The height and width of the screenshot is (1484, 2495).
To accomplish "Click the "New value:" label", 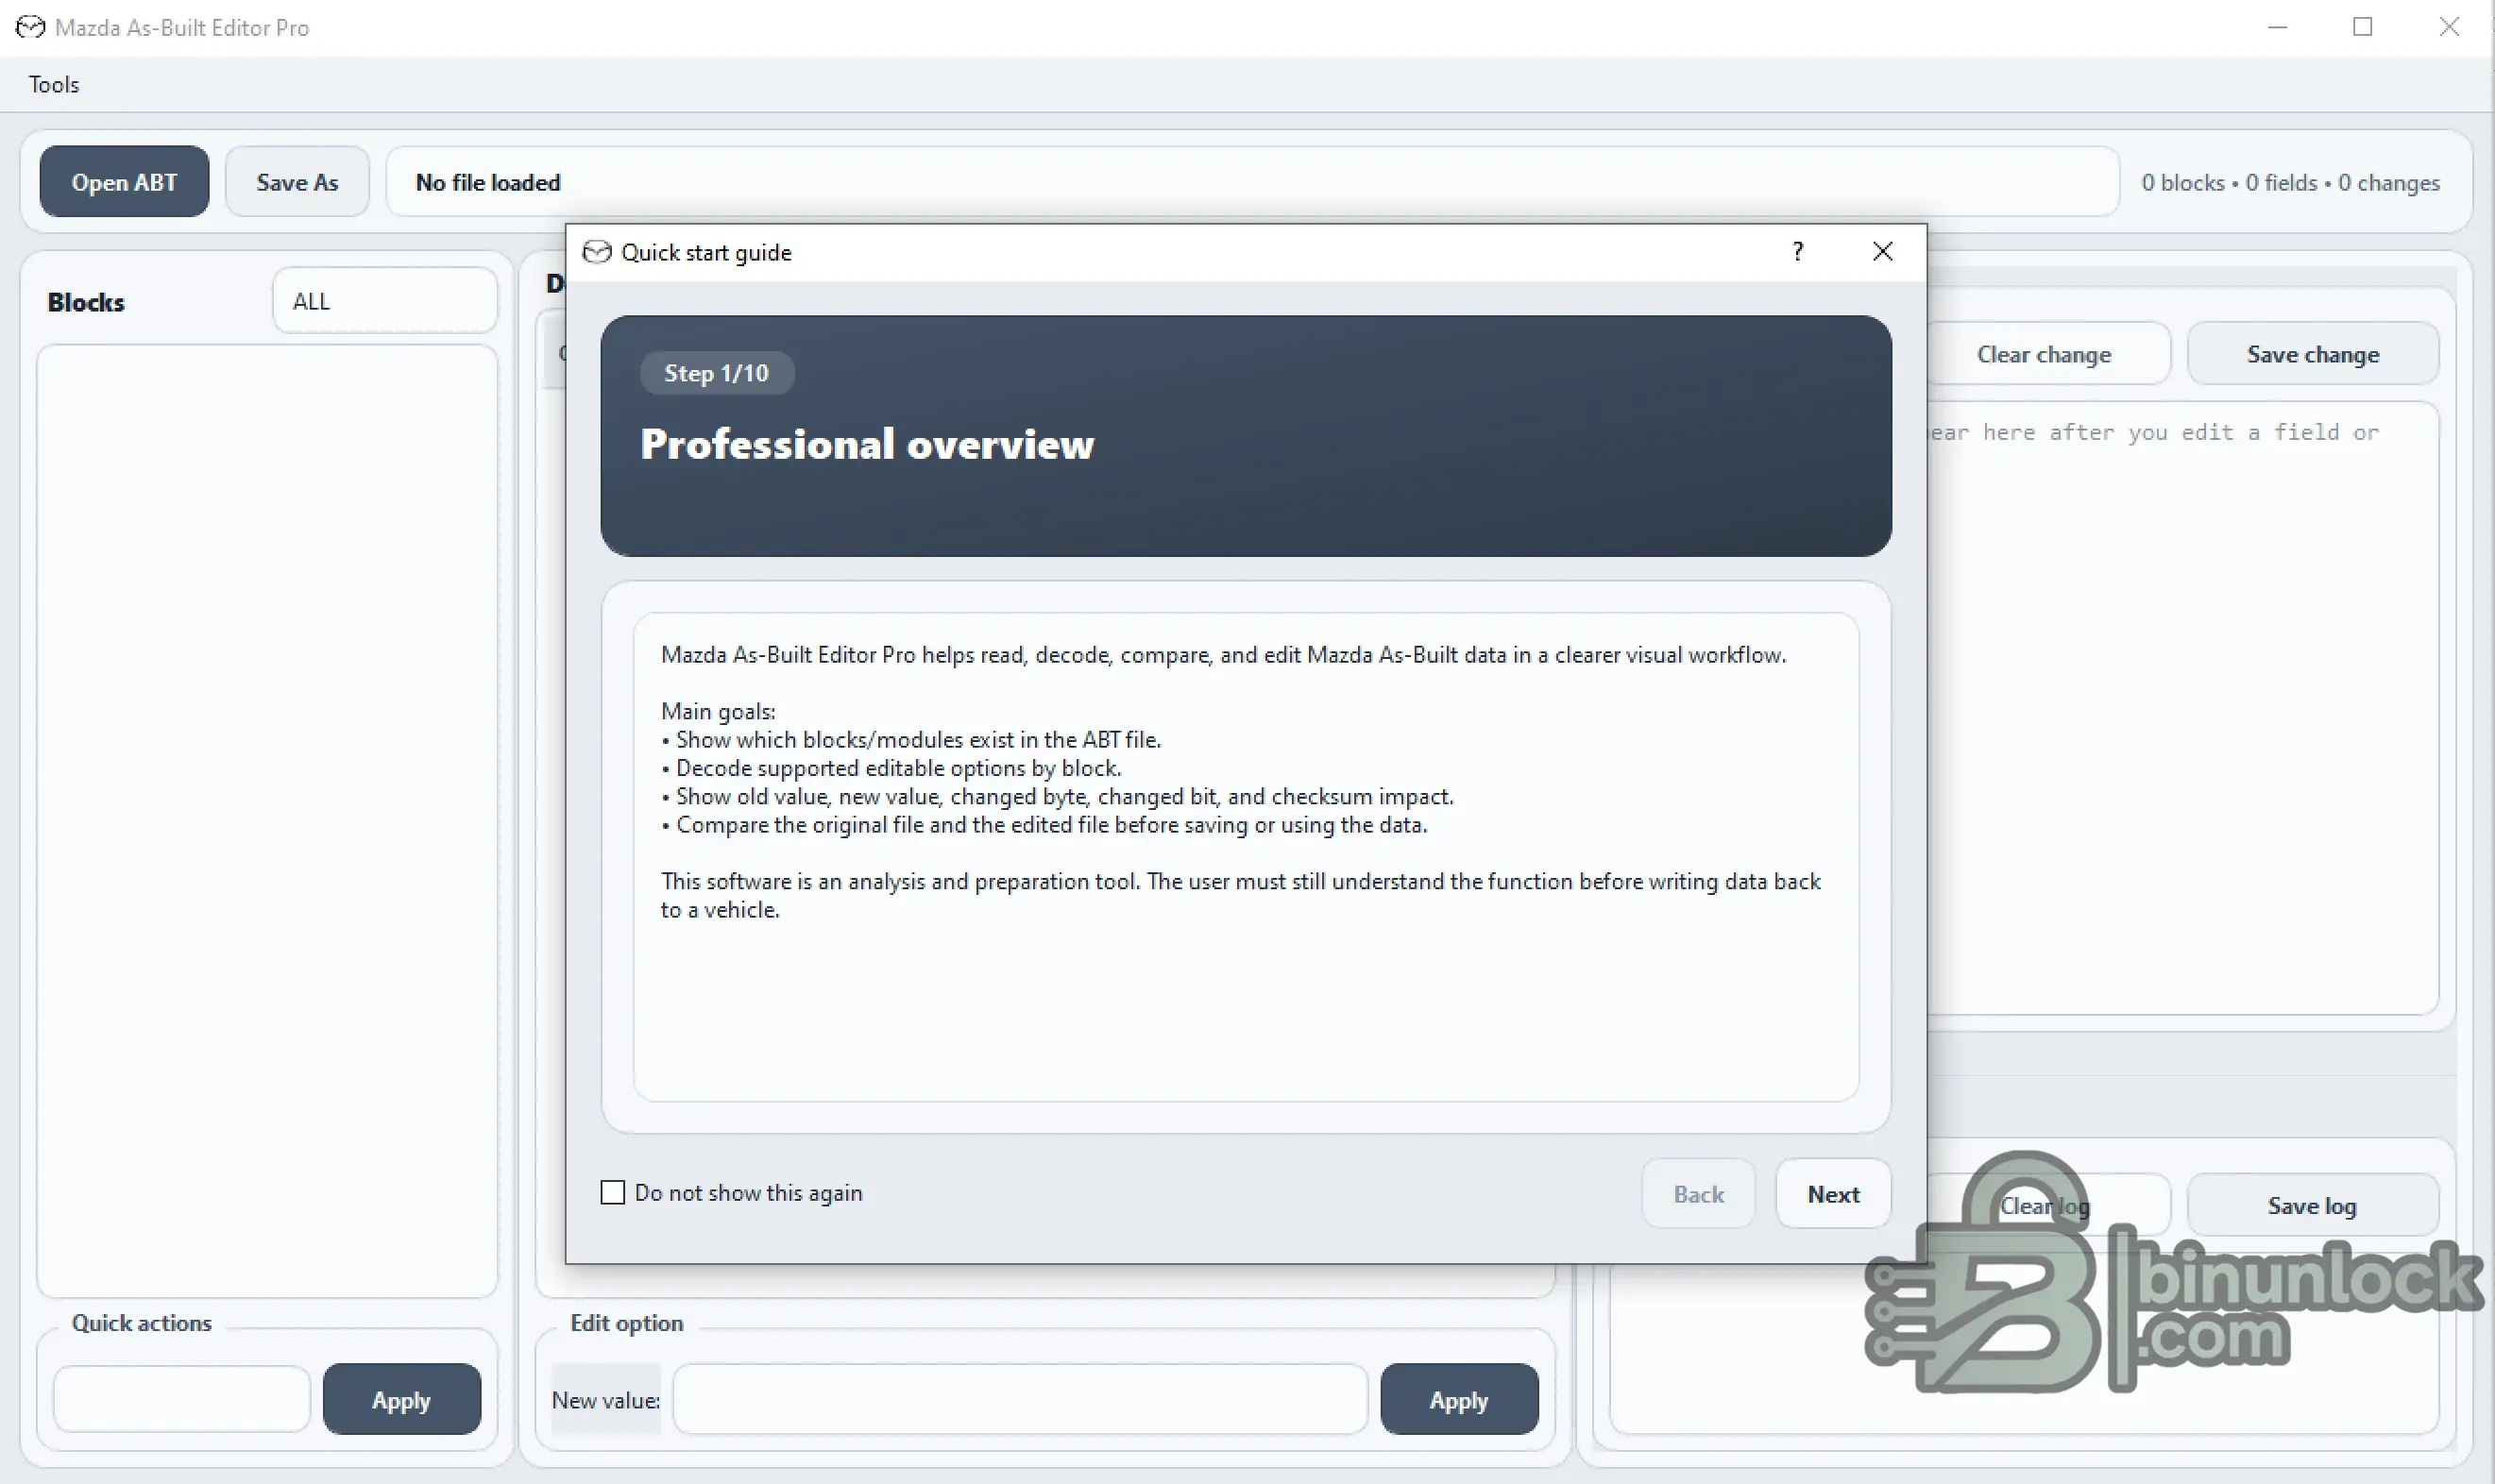I will [606, 1400].
